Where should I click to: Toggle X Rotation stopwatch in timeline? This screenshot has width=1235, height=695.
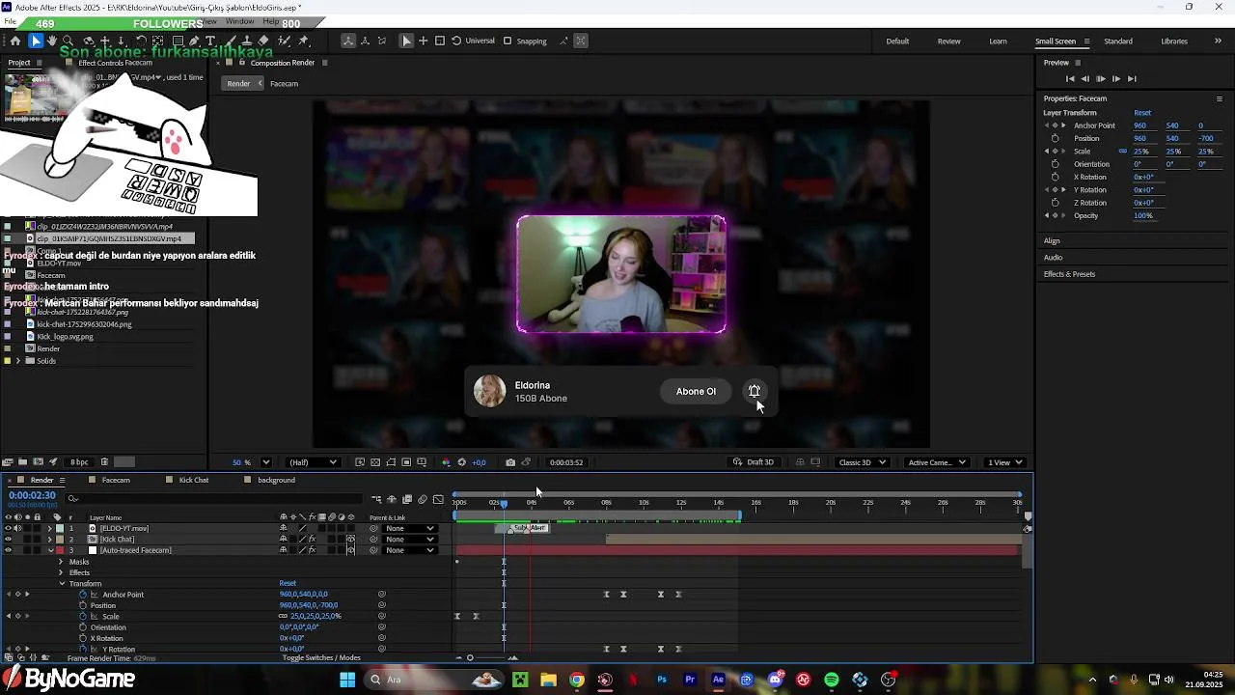pyautogui.click(x=83, y=638)
